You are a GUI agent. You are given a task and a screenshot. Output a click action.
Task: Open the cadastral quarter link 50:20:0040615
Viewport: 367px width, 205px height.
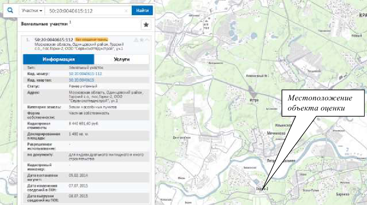82,80
